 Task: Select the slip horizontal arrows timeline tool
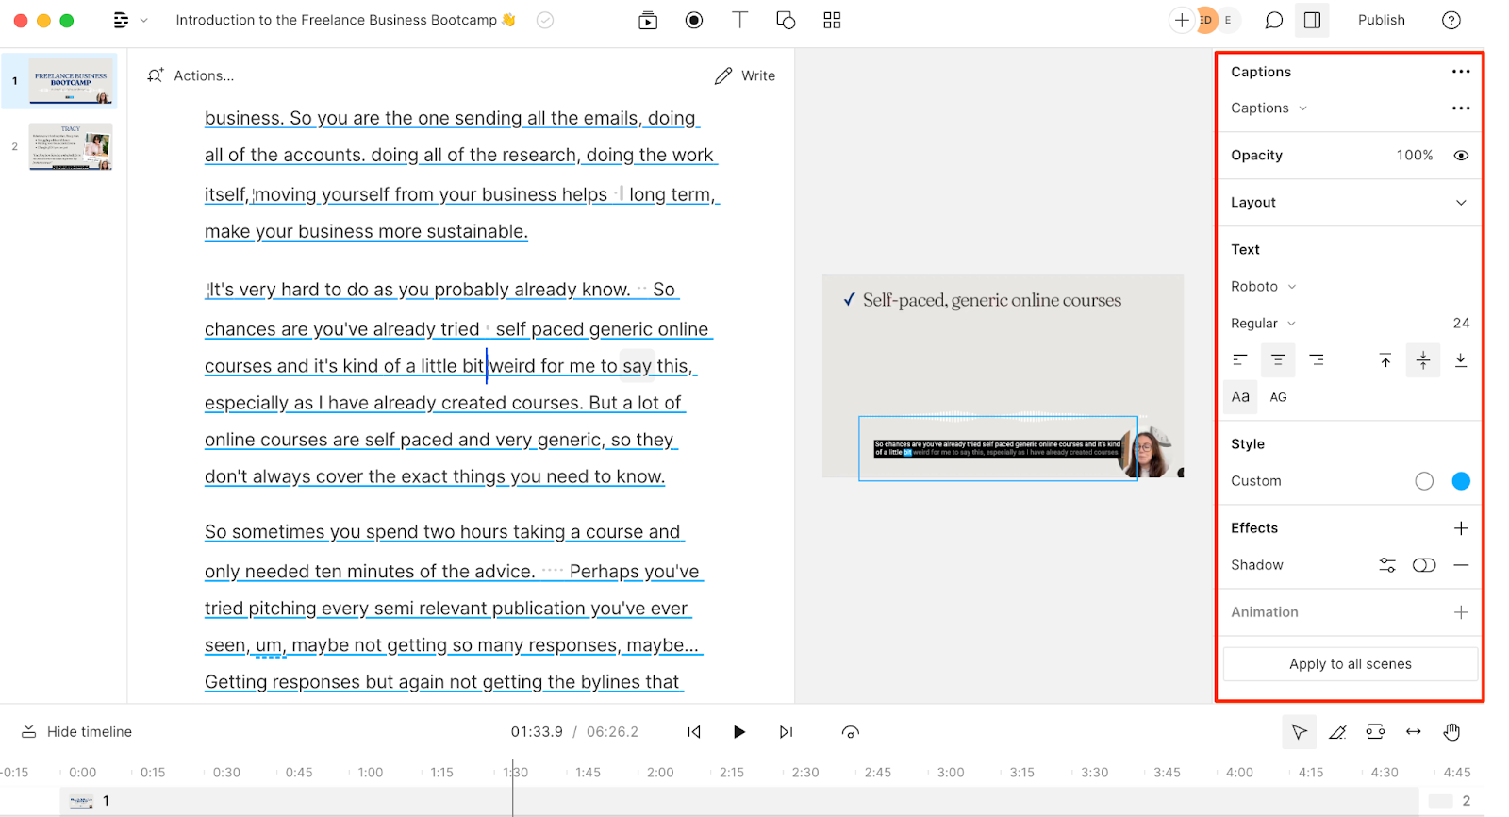coord(1414,732)
